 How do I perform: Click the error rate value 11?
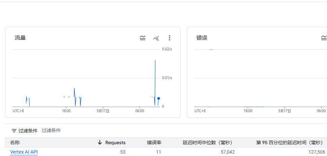click(x=158, y=152)
